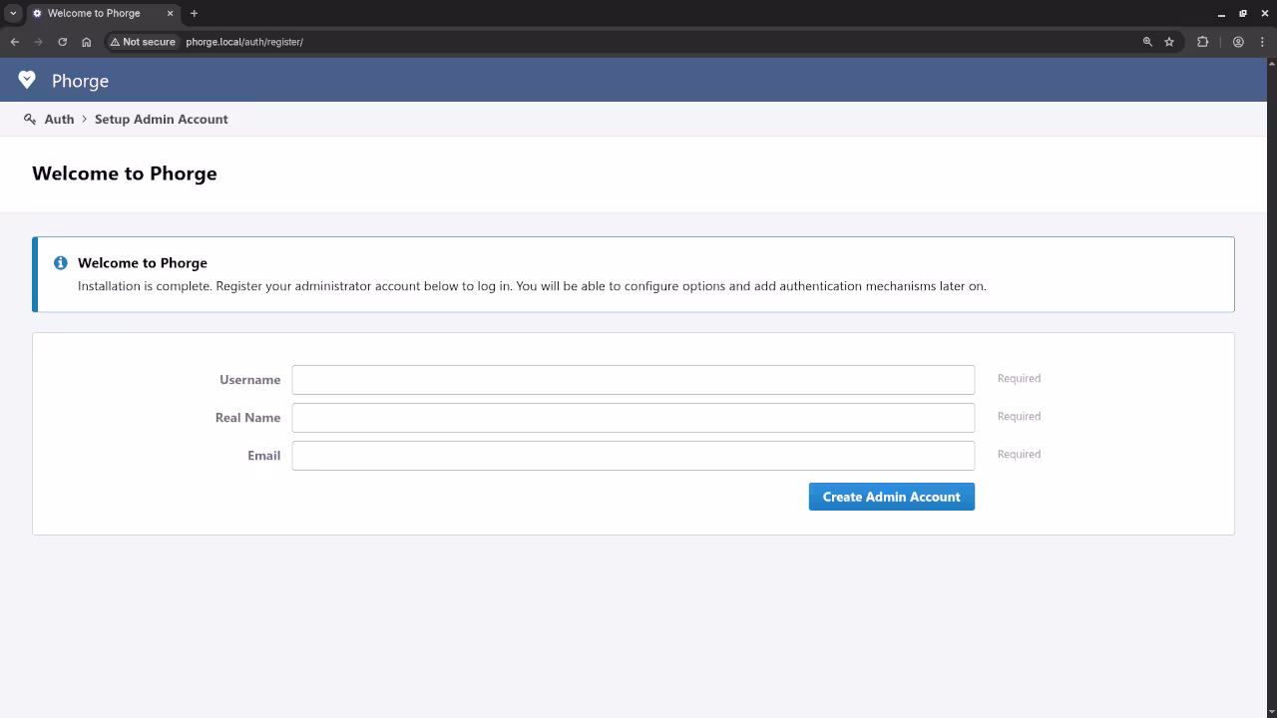1277x718 pixels.
Task: Open the zoom magnifier icon in address bar
Action: [x=1147, y=42]
